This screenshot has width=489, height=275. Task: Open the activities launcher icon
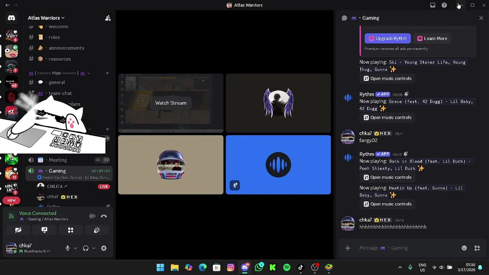[x=71, y=230]
